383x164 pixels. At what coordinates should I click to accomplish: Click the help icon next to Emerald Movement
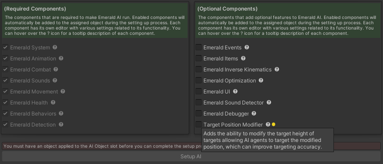pos(63,91)
